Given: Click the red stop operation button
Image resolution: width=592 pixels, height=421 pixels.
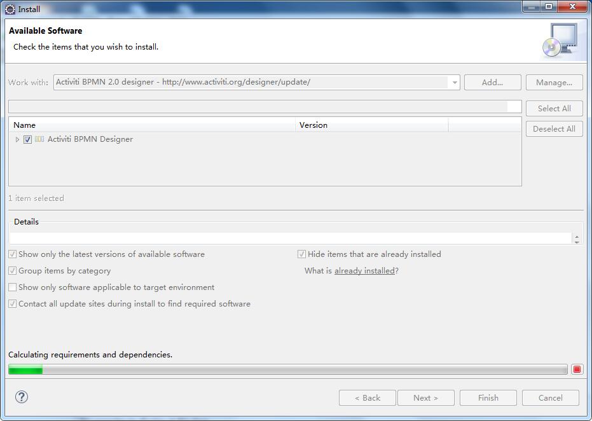Looking at the screenshot, I should pos(577,369).
